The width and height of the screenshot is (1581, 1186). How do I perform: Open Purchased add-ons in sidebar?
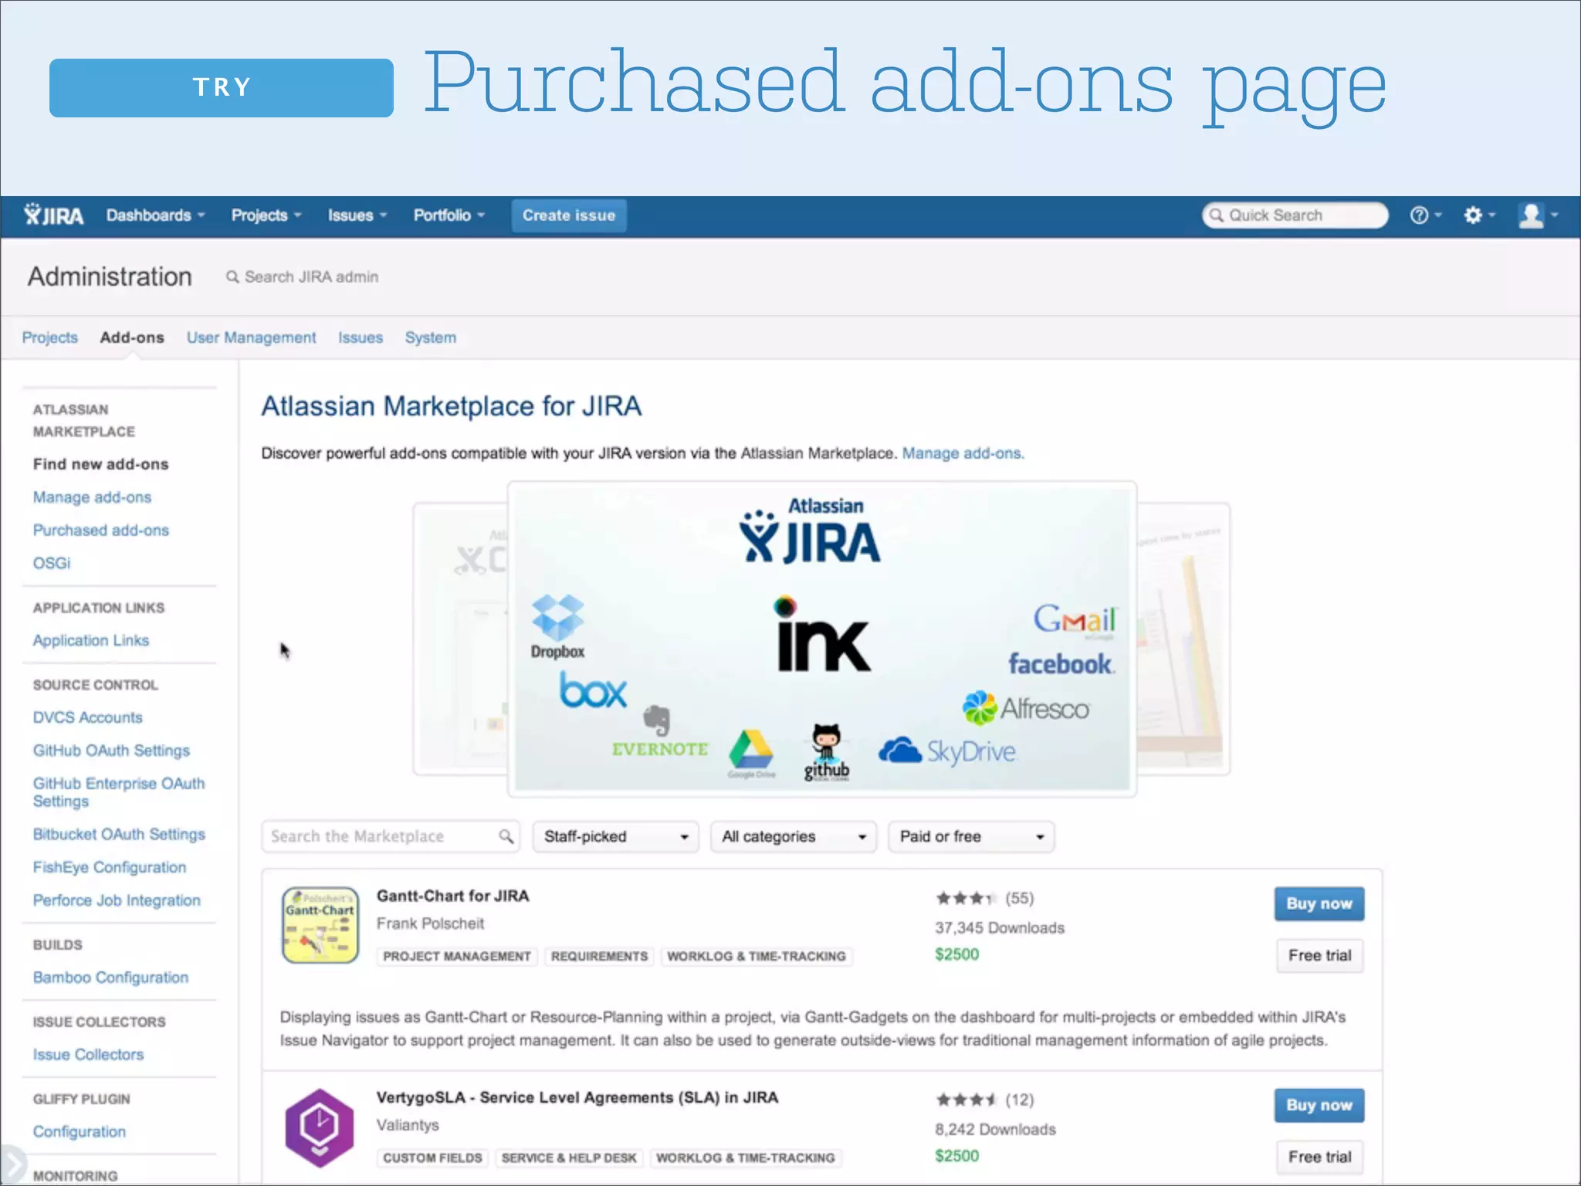pyautogui.click(x=100, y=530)
